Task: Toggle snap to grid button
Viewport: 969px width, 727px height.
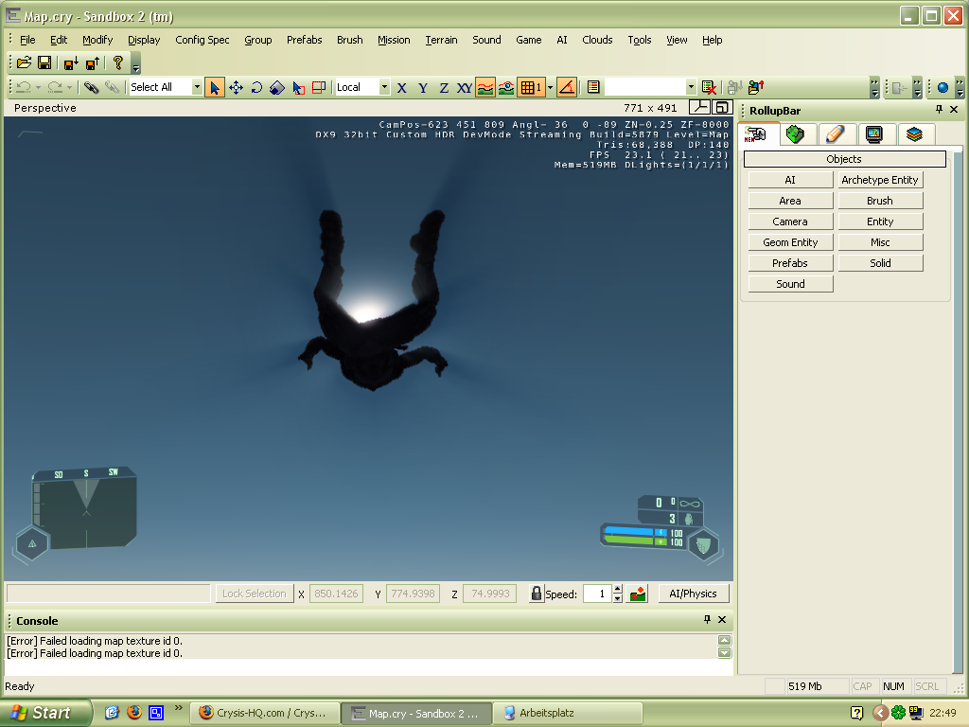Action: pyautogui.click(x=530, y=87)
